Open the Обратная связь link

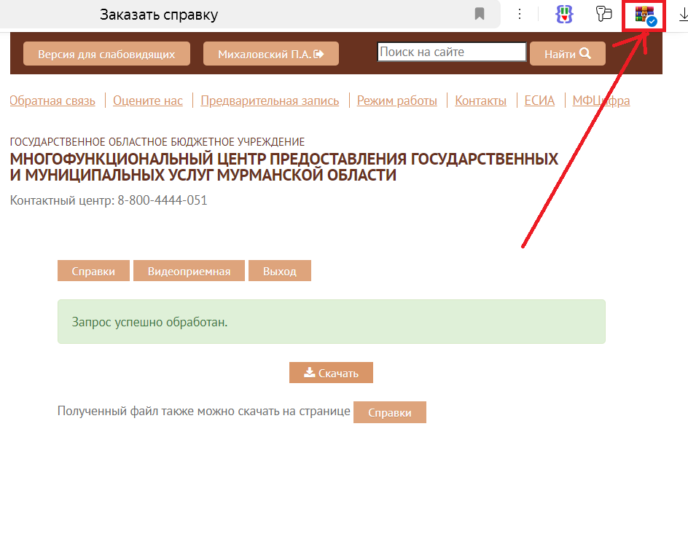click(x=52, y=101)
